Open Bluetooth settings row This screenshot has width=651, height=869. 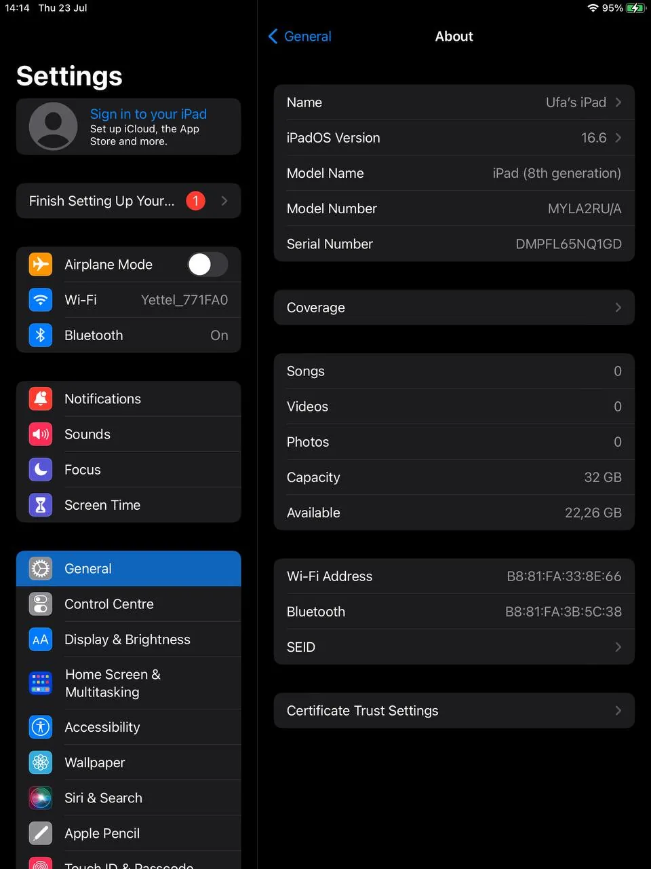pos(129,335)
